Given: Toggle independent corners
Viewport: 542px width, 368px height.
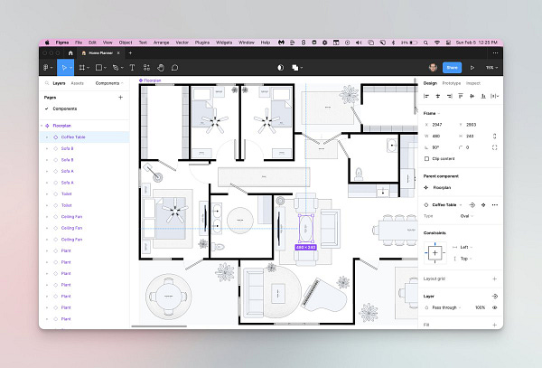Looking at the screenshot, I should pyautogui.click(x=495, y=147).
